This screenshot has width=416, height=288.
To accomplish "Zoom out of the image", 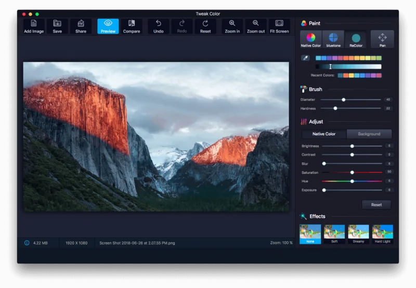I will click(x=256, y=27).
